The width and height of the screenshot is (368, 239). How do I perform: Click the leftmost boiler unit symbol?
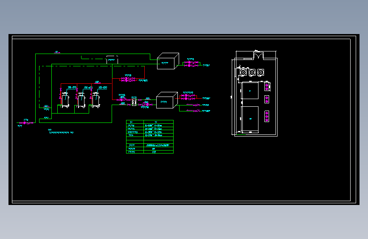click(x=65, y=100)
